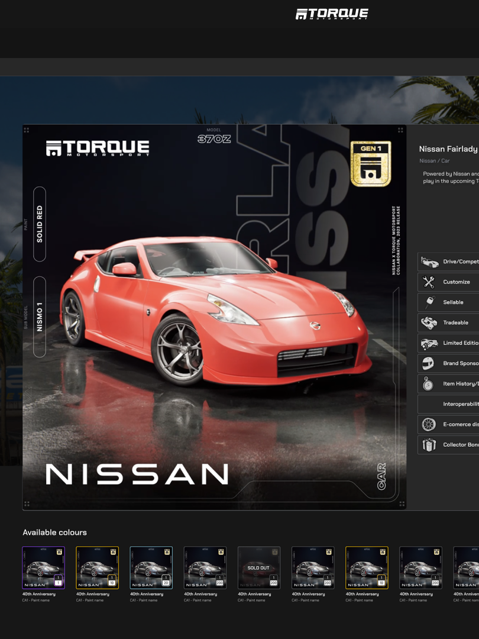Viewport: 479px width, 639px height.
Task: Click the two-cars Tradeable icon
Action: (x=429, y=323)
